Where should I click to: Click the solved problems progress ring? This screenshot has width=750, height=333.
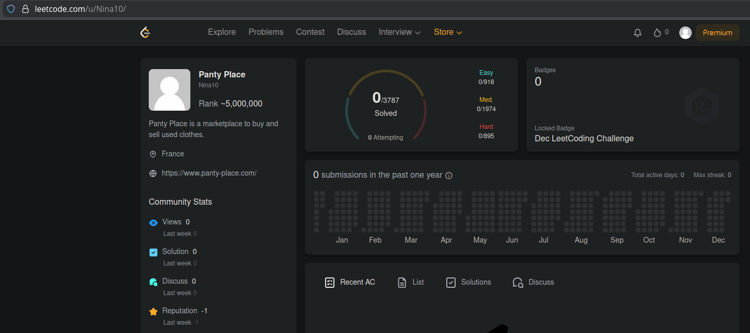pos(386,104)
